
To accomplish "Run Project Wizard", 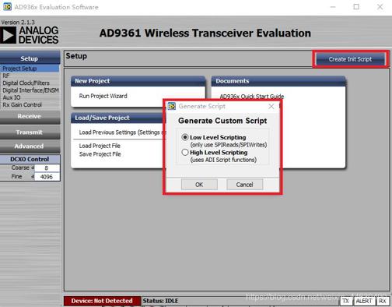I will point(103,96).
